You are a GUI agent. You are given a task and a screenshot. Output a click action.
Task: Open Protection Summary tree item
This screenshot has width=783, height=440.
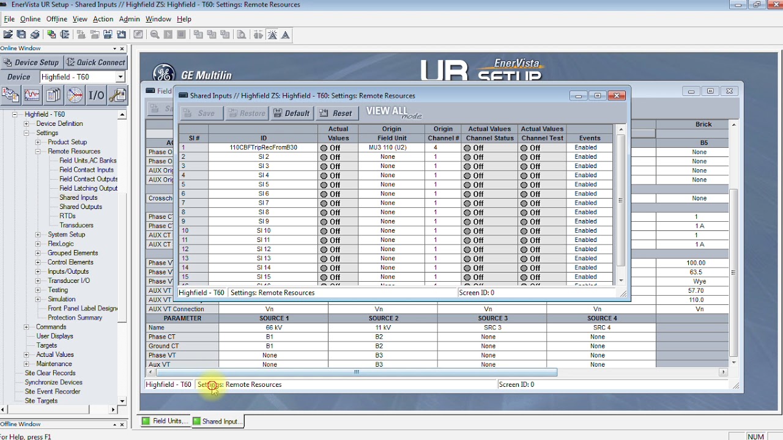coord(75,318)
